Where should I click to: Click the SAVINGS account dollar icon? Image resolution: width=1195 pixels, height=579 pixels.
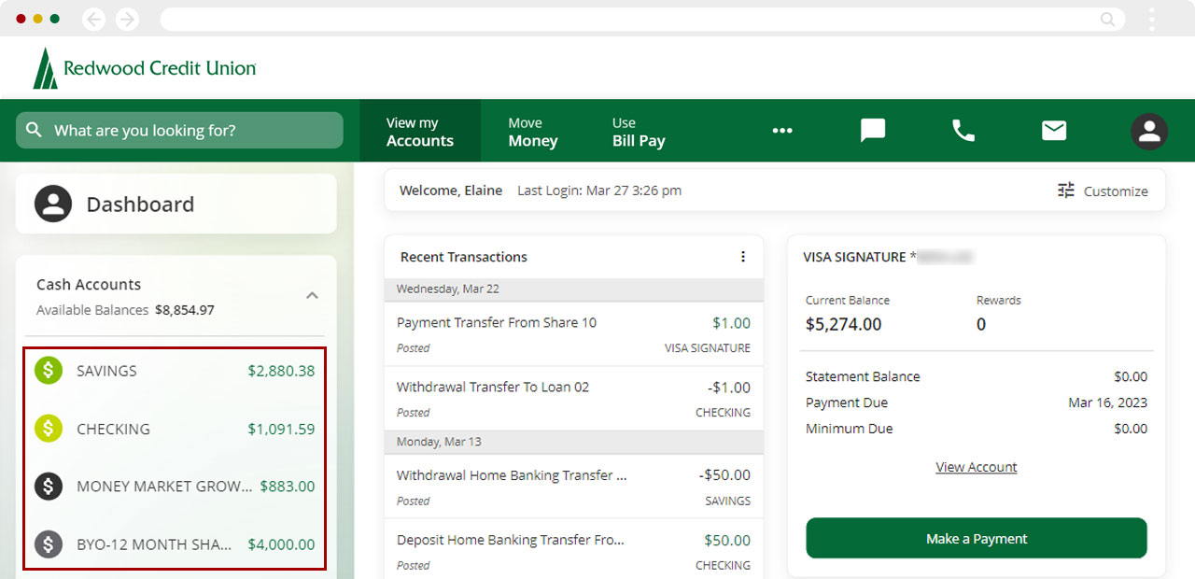click(x=49, y=371)
